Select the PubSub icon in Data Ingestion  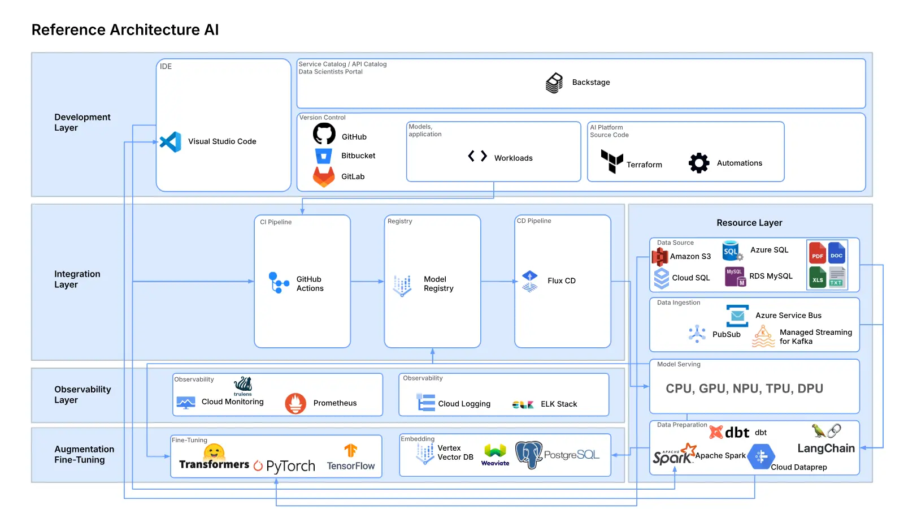click(697, 334)
